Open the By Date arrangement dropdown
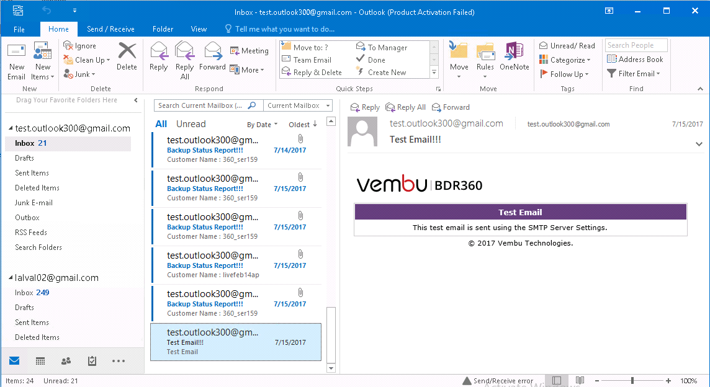710x387 pixels. click(262, 125)
